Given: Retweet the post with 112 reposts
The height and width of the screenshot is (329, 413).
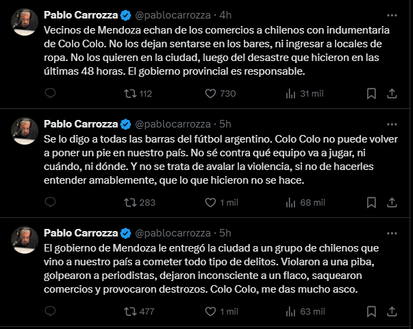Looking at the screenshot, I should click(x=138, y=94).
